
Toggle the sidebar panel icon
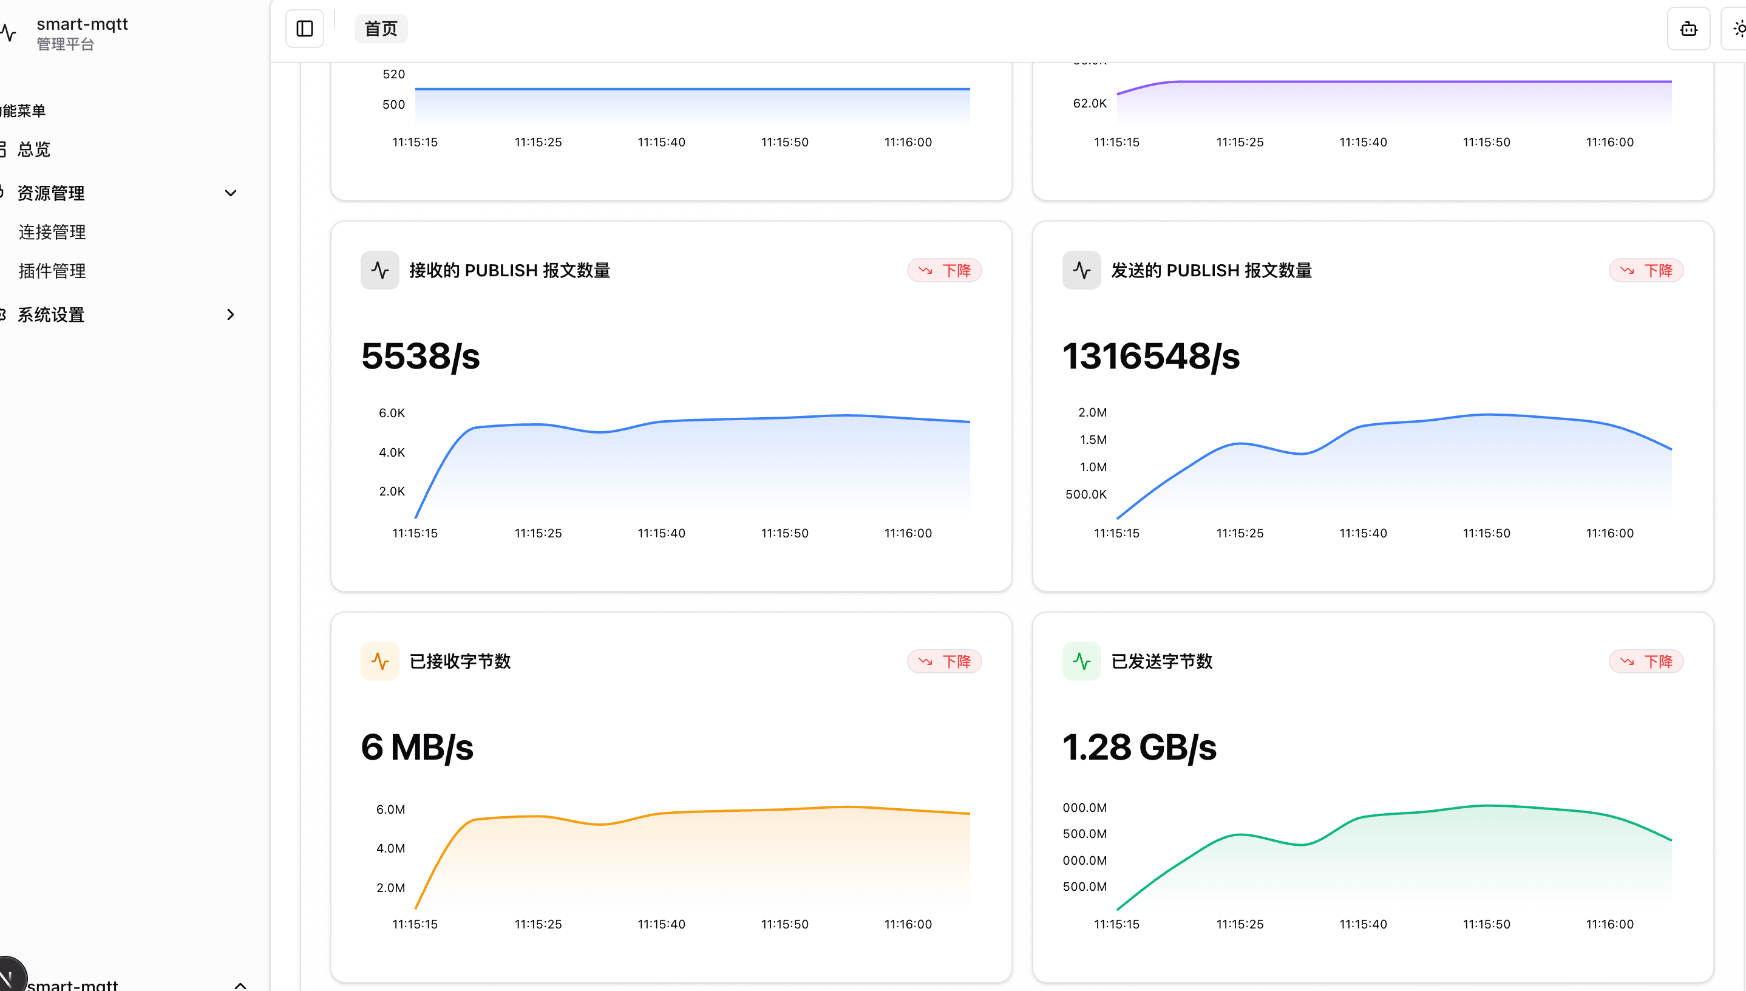click(304, 29)
